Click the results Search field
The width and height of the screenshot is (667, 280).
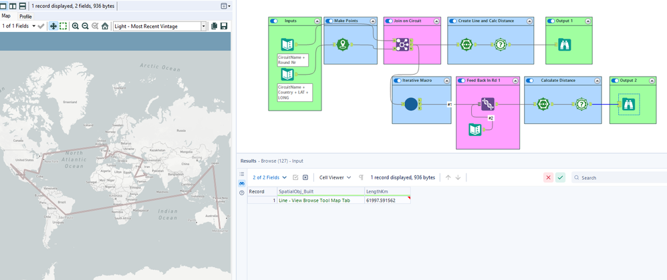point(619,177)
